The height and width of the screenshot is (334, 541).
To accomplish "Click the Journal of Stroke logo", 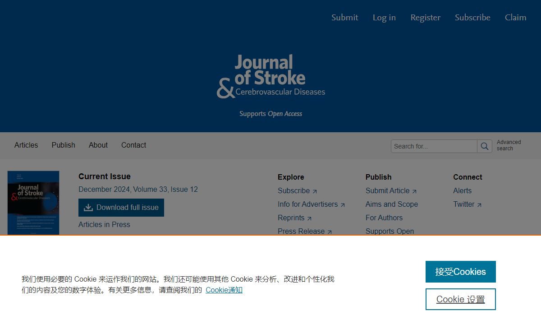I will 270,77.
